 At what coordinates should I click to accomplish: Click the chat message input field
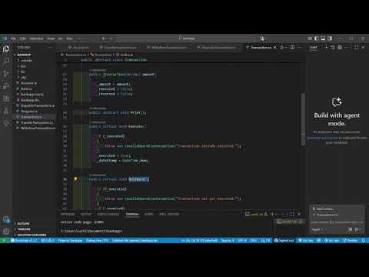pyautogui.click(x=337, y=222)
